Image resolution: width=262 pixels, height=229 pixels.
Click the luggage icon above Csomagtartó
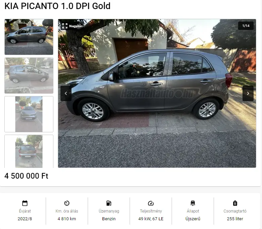pos(235,203)
